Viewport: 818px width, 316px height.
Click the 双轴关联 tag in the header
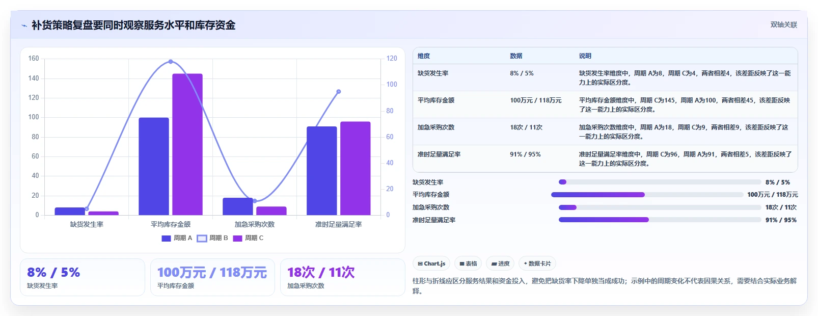click(783, 24)
